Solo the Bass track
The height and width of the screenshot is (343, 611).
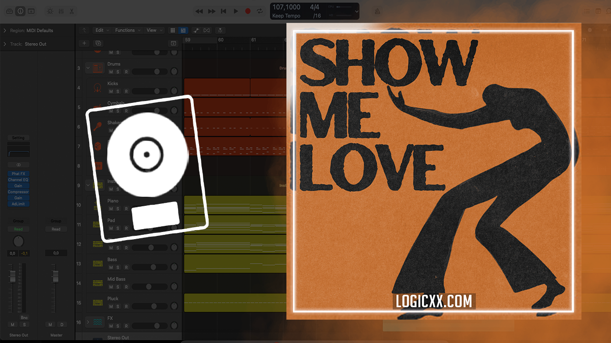(x=118, y=267)
